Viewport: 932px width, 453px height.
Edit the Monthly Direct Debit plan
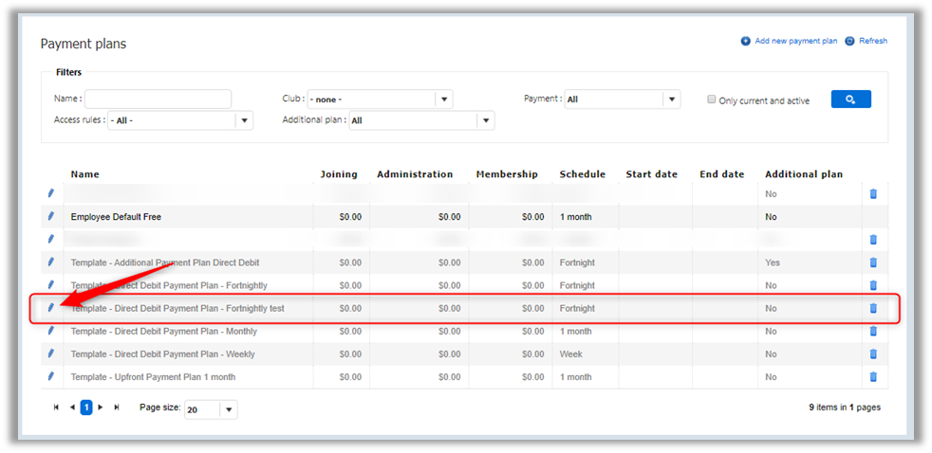pyautogui.click(x=50, y=331)
